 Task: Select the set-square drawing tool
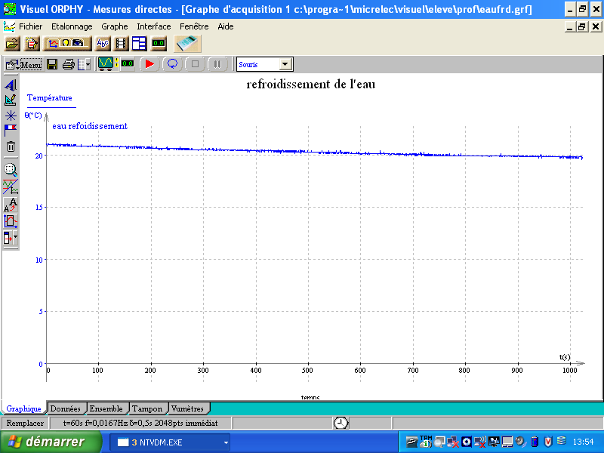coord(11,100)
